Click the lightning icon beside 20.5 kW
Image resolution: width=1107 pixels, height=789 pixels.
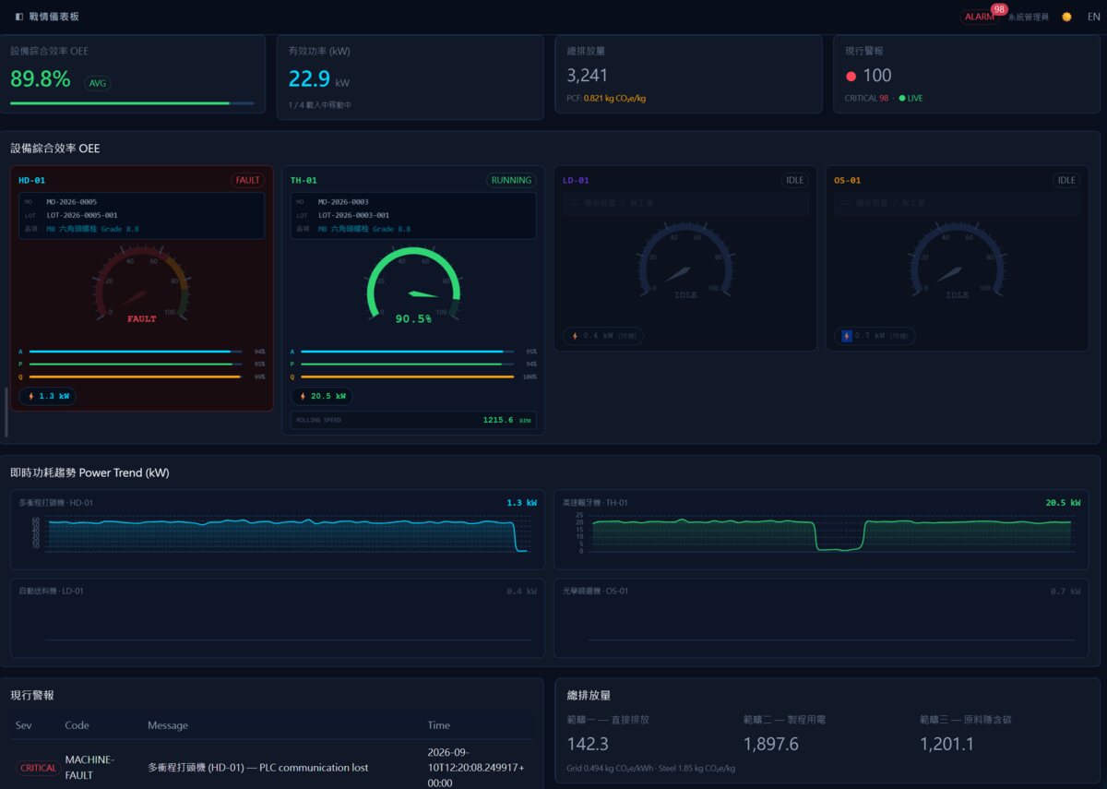304,396
